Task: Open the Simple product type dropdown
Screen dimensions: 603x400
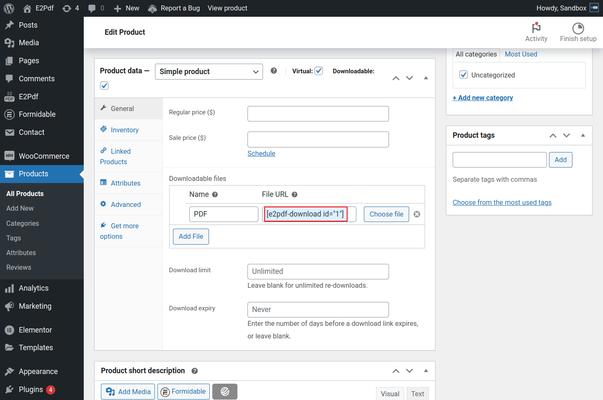Action: (x=209, y=72)
